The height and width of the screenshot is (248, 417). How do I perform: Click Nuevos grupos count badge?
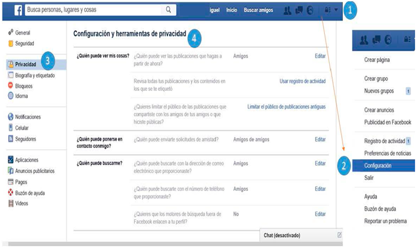(x=408, y=91)
